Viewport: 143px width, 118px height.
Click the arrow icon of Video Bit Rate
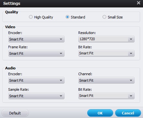coord(131,53)
